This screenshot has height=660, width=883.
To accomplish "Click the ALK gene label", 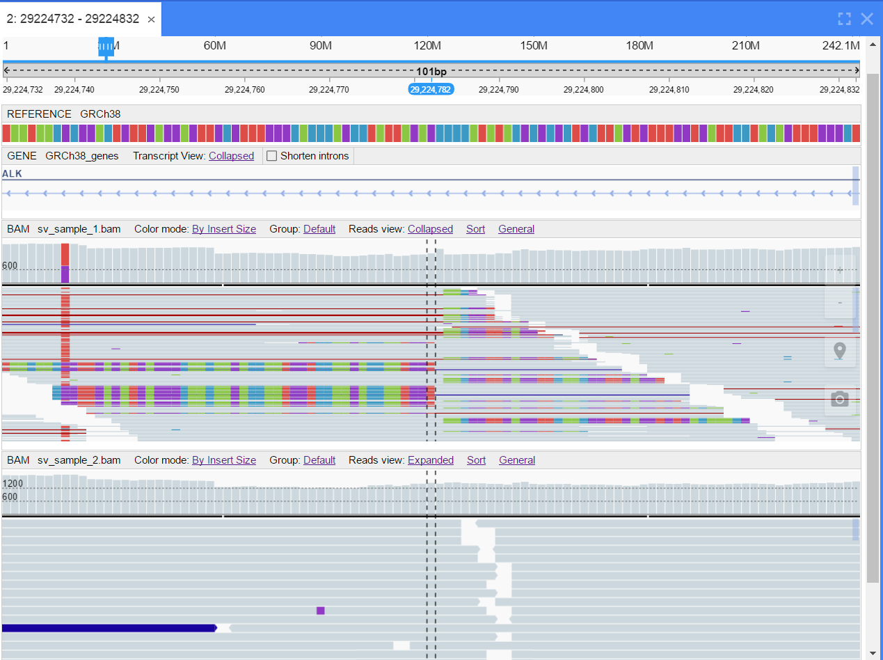I will coord(12,173).
